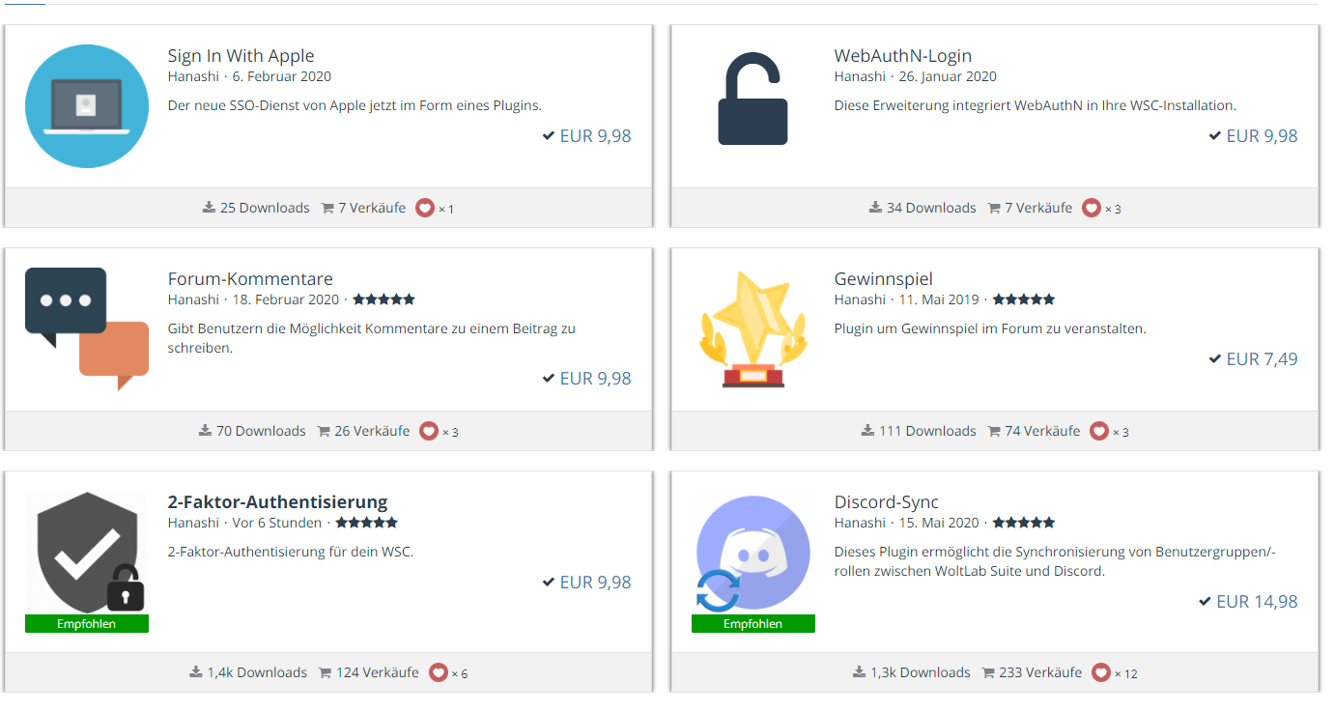This screenshot has width=1334, height=712.
Task: Open the Gewinnspiel plugin title
Action: tap(883, 278)
